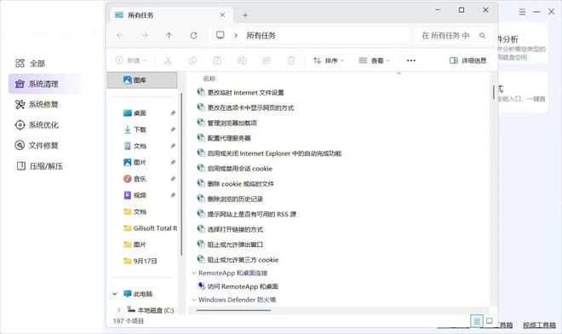Select the 所有任务 tab
Screen dimensions: 562x334
[172, 15]
